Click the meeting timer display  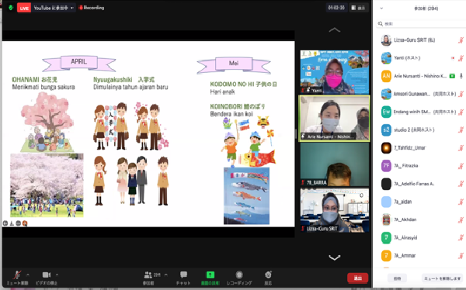pos(336,8)
